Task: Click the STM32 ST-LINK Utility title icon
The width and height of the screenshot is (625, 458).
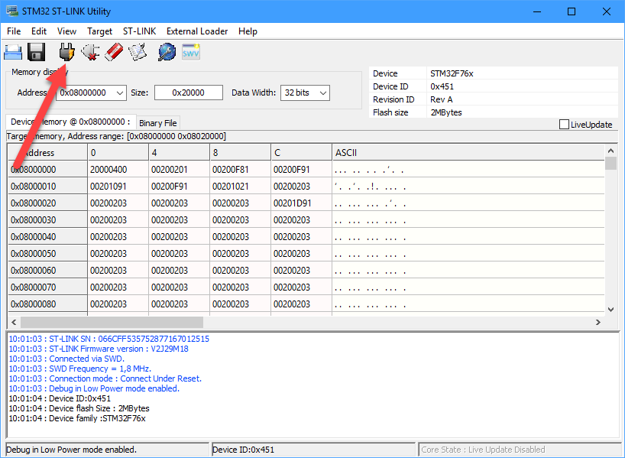Action: (12, 11)
